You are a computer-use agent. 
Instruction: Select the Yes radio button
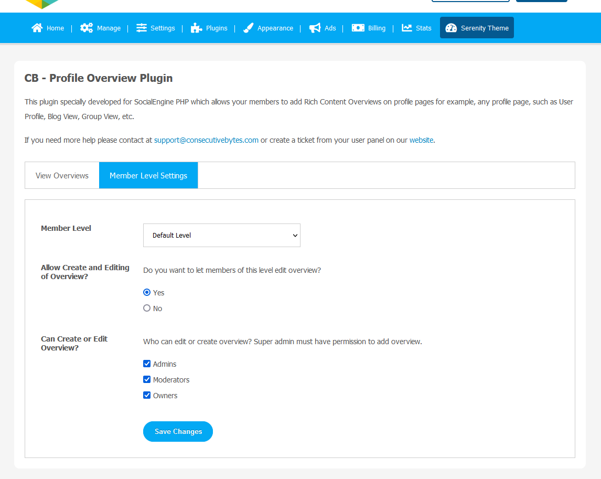(147, 292)
